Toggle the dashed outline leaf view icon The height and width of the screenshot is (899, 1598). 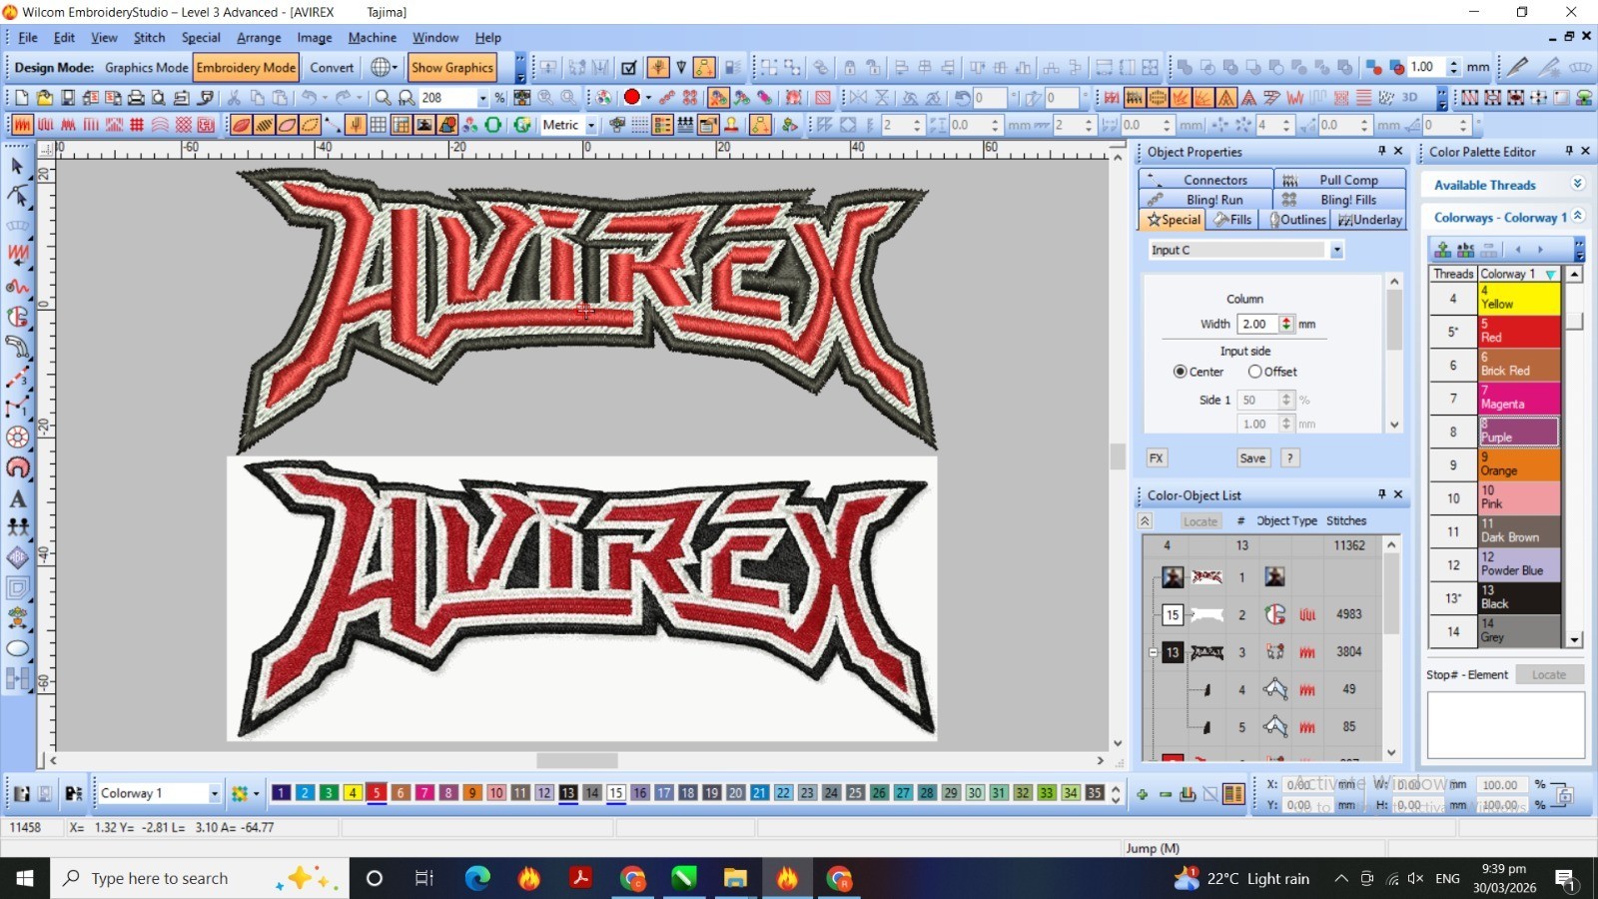click(310, 125)
